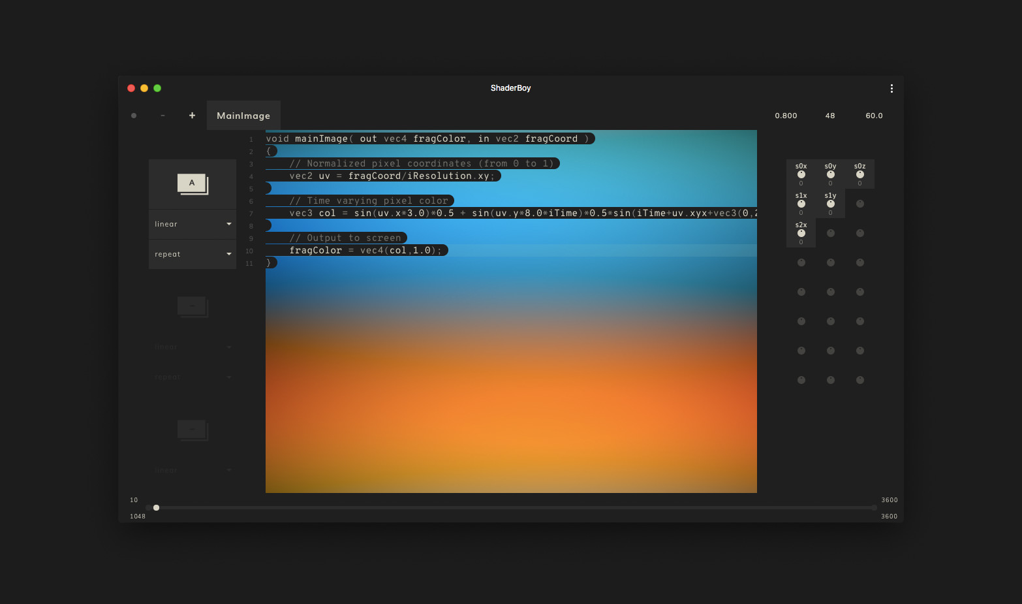Click the s2x knob
The width and height of the screenshot is (1022, 604).
click(x=801, y=233)
